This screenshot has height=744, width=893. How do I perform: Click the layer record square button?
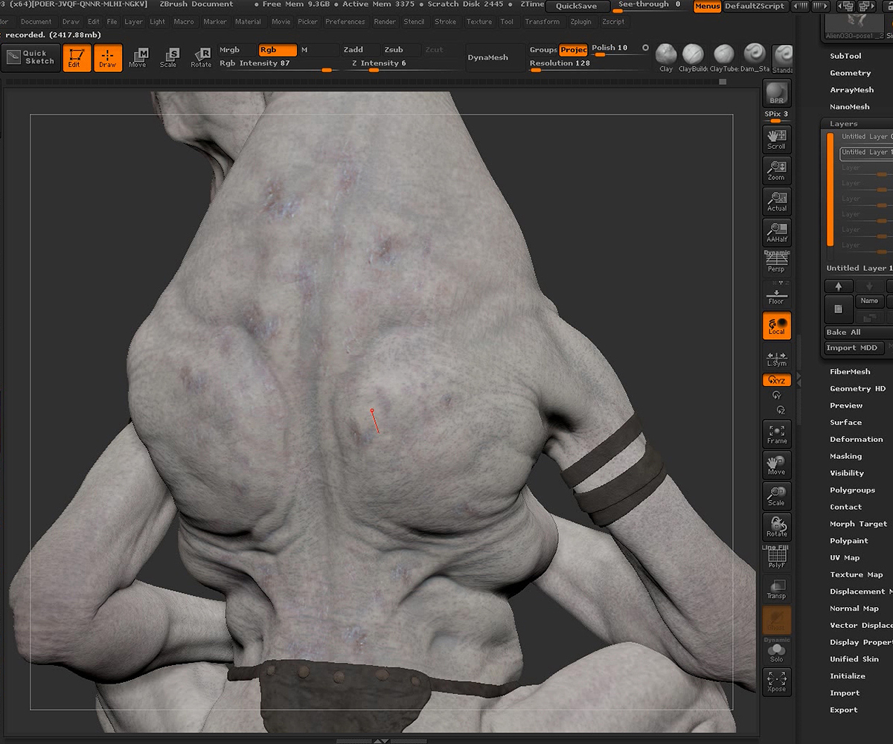tap(839, 309)
